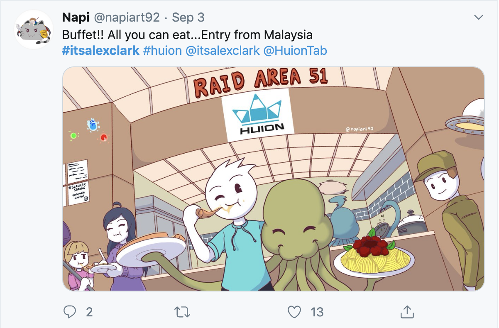Screen dimensions: 499x328
Task: Visit the @itsalexclark mention
Action: [223, 51]
